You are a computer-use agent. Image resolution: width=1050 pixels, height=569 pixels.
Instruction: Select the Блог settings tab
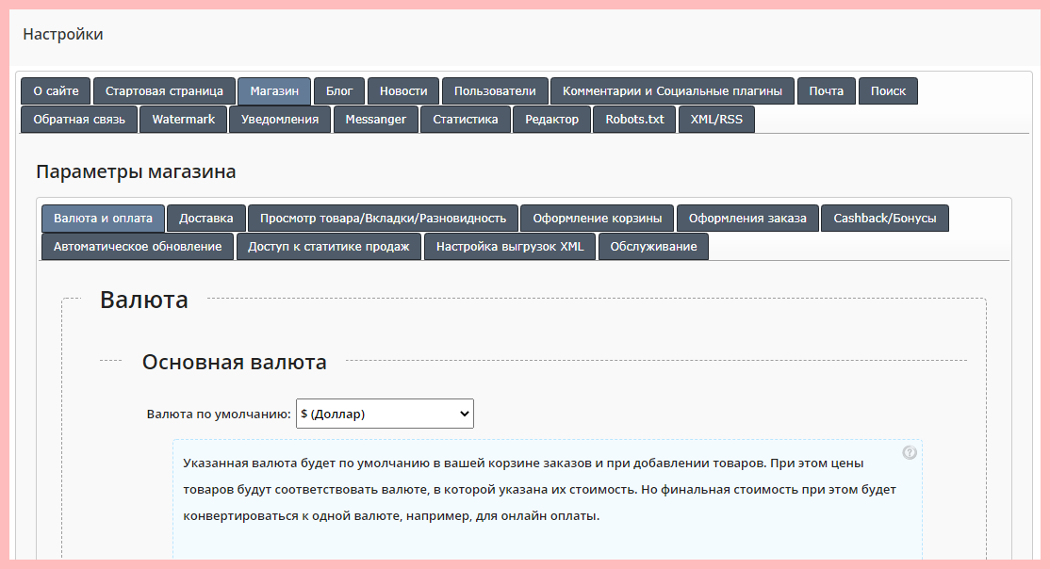coord(339,91)
